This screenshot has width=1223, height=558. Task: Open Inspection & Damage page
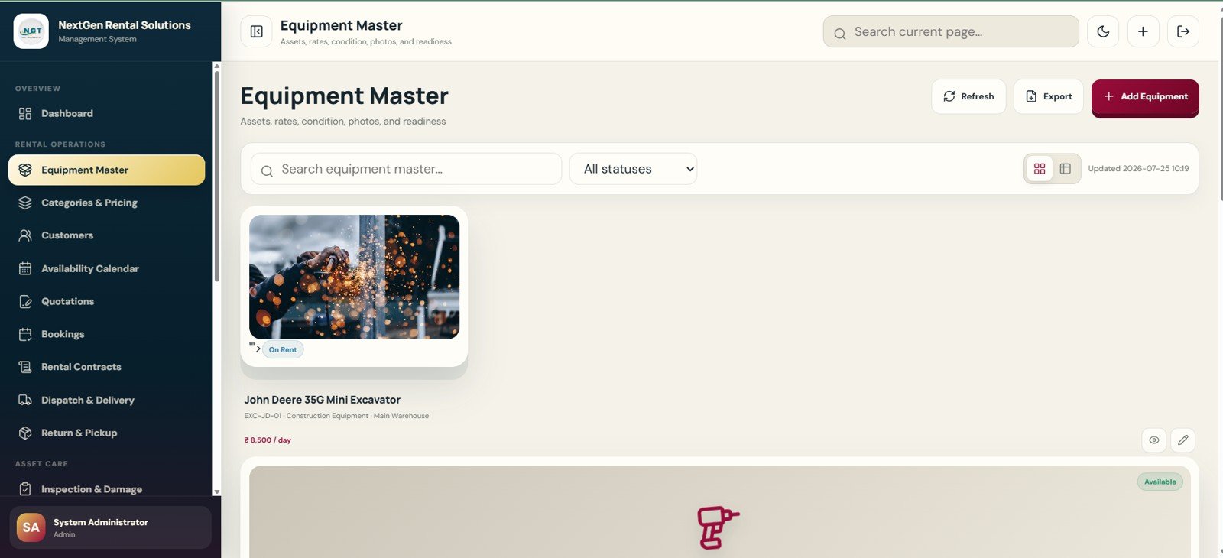106,489
